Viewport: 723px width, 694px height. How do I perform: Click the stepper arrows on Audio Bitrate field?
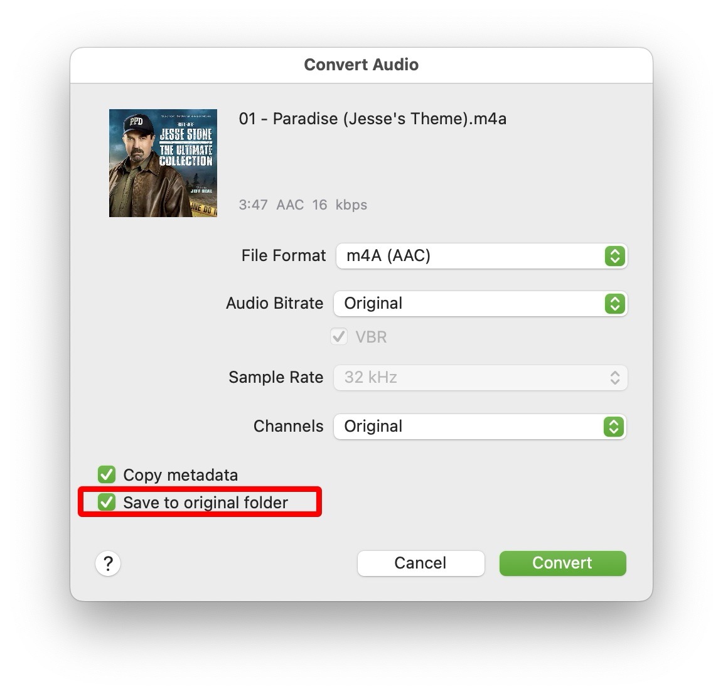tap(613, 304)
